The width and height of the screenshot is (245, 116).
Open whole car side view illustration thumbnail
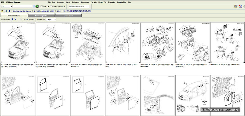(193, 95)
